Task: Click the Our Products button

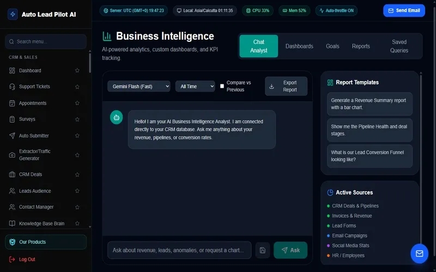Action: tap(46, 242)
